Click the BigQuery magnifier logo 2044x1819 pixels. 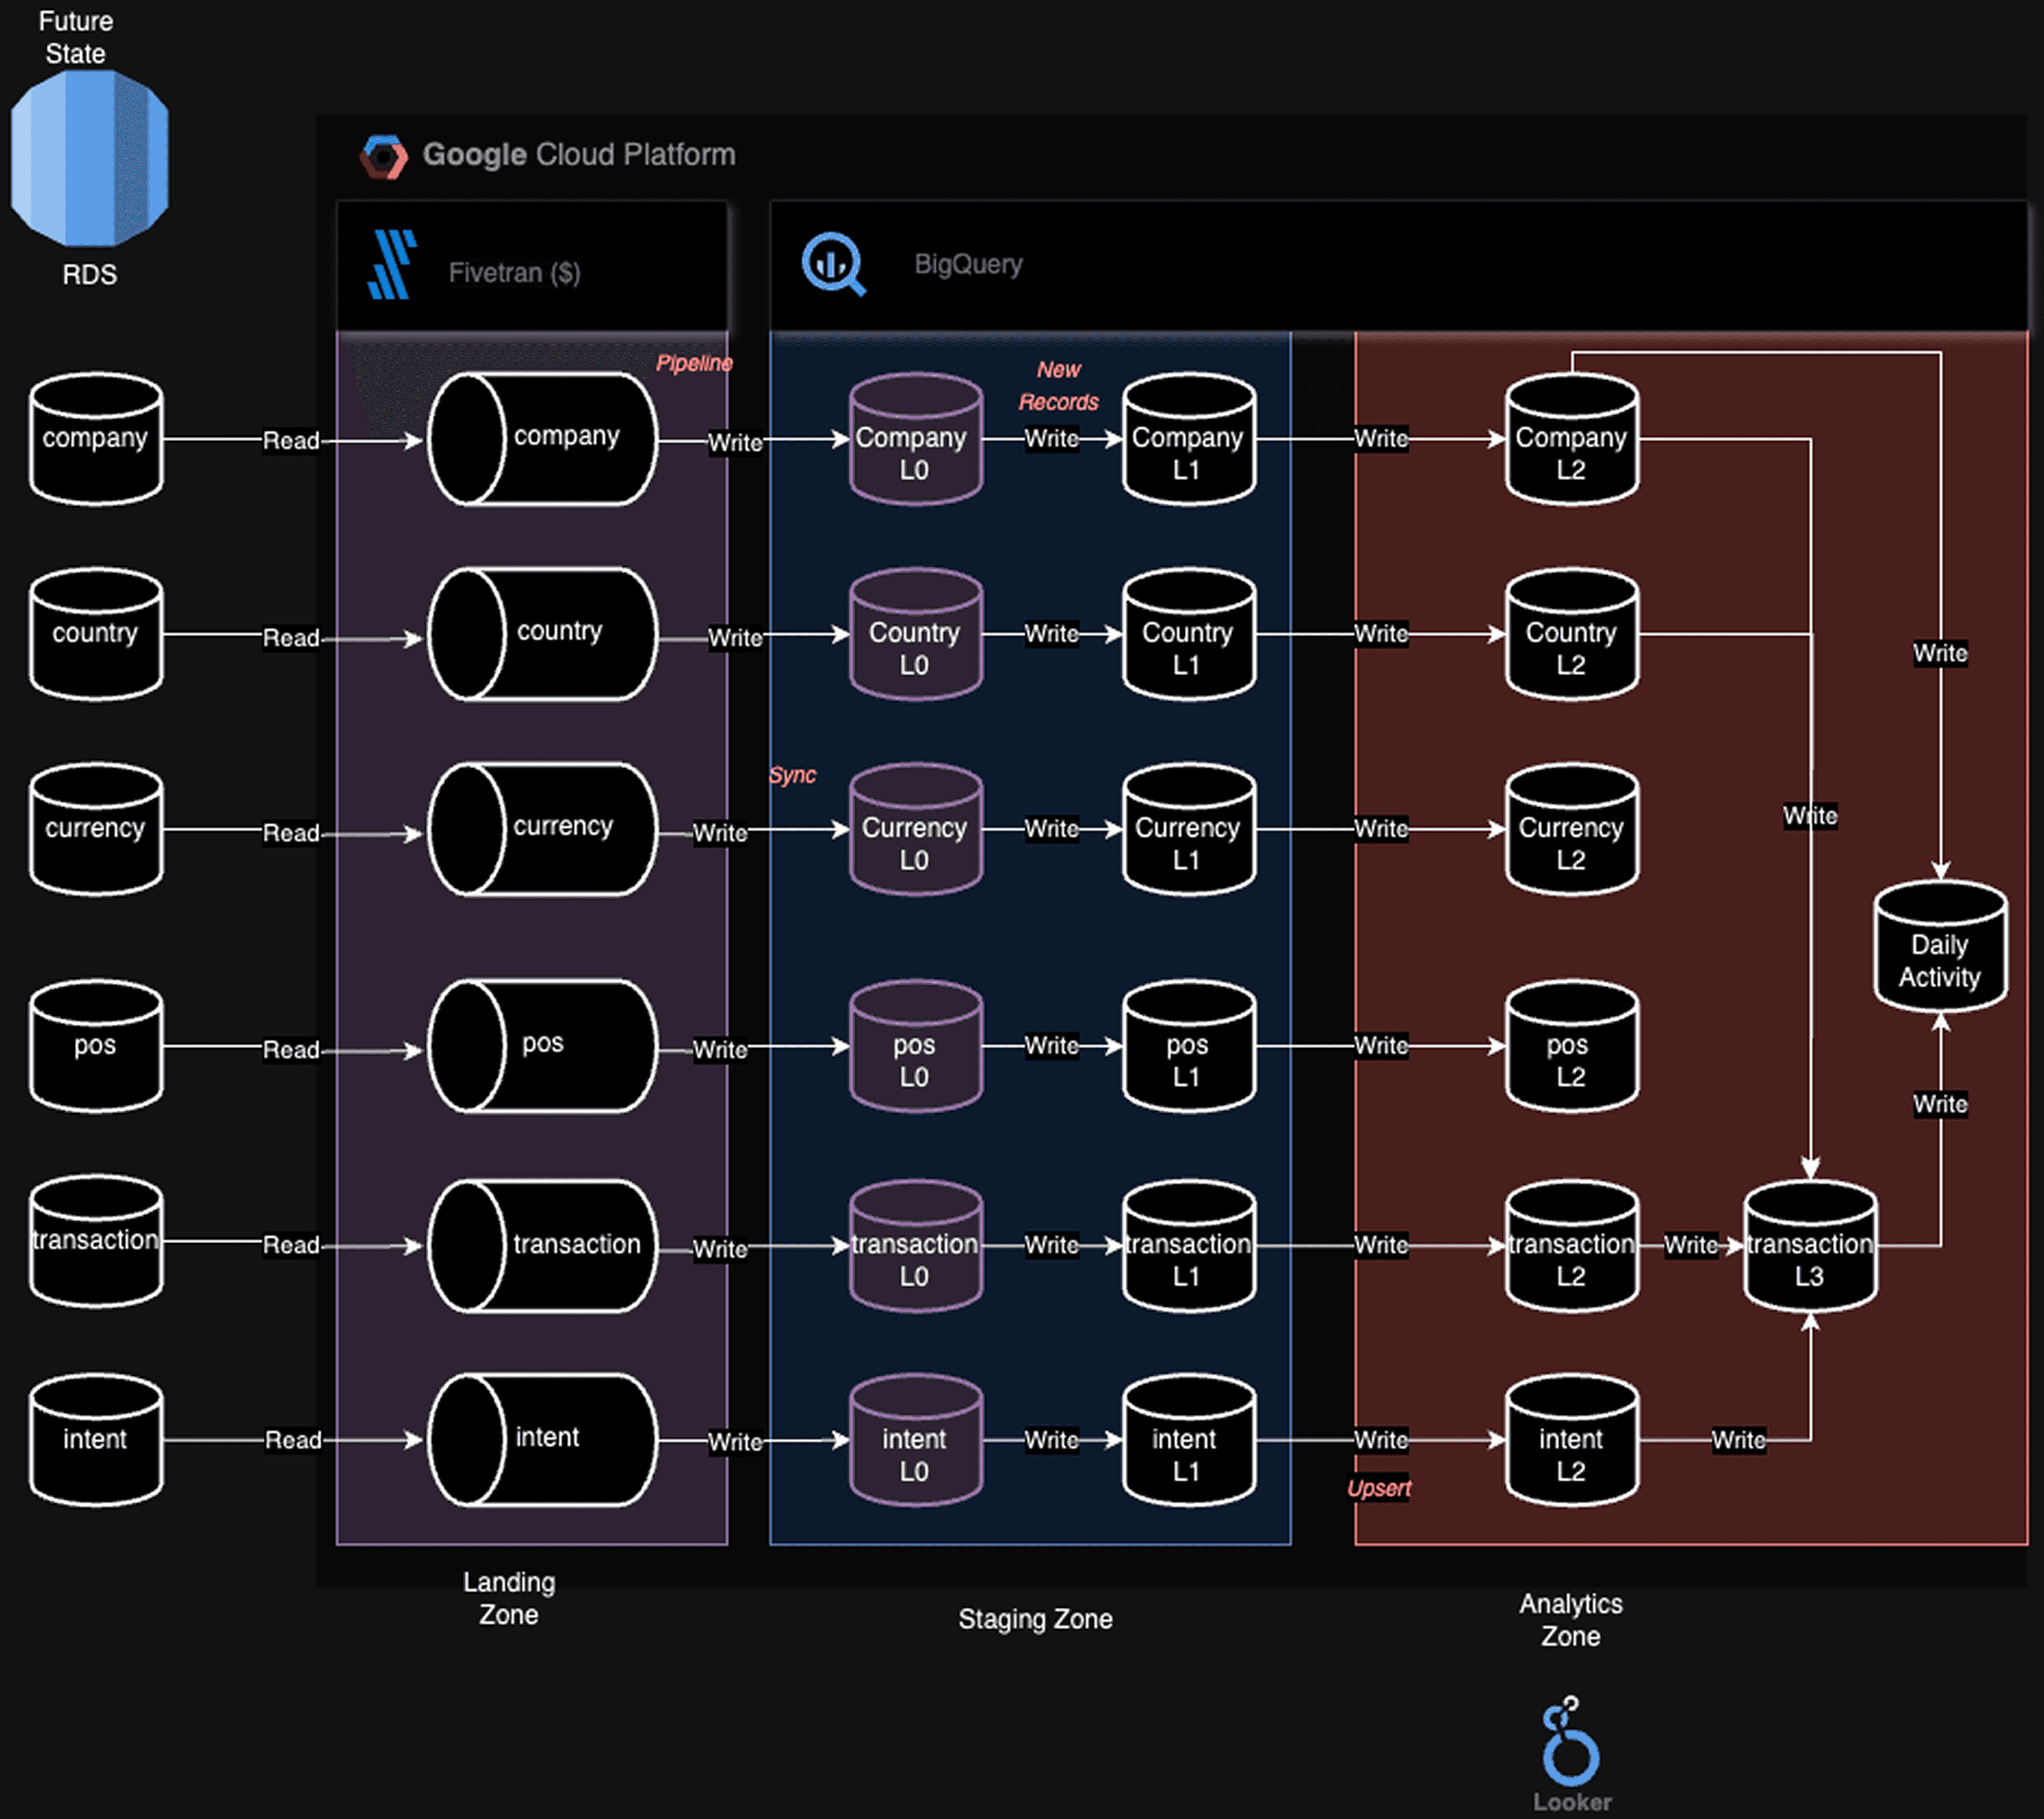(832, 264)
